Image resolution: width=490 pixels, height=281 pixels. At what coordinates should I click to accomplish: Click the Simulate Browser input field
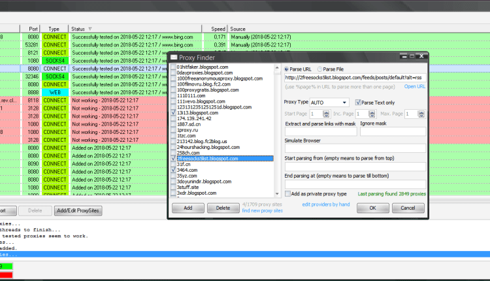[x=355, y=148]
